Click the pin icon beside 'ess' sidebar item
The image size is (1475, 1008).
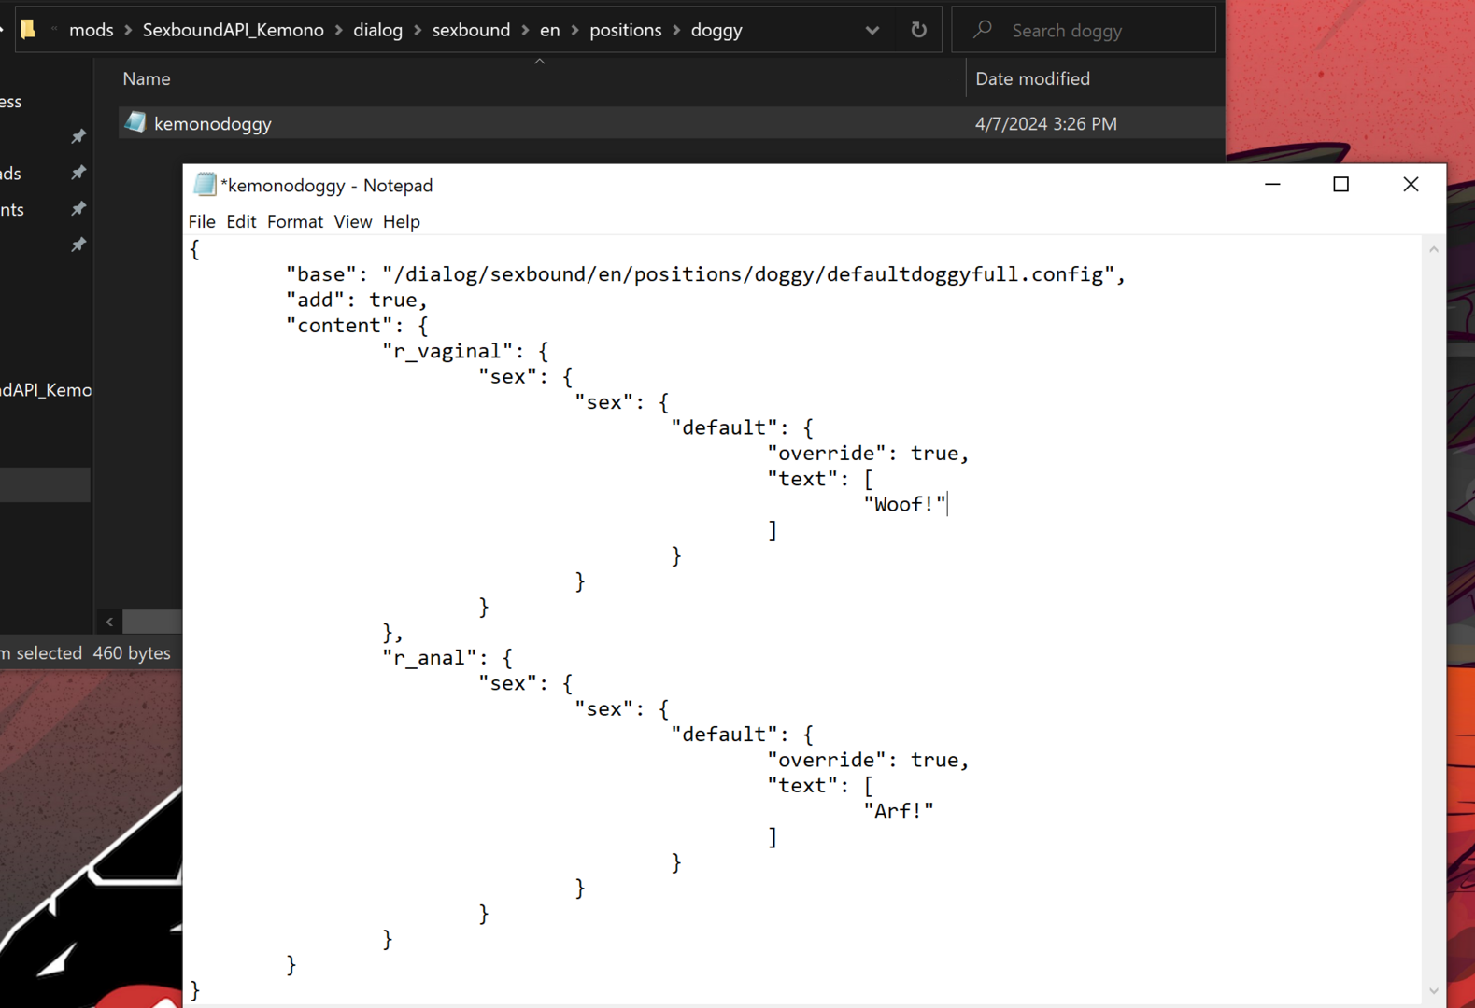point(78,136)
